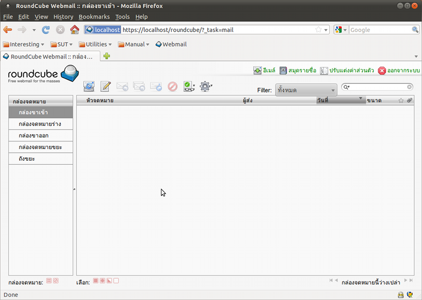Go to previous page of messages
Image resolution: width=422 pixels, height=300 pixels.
click(x=336, y=280)
